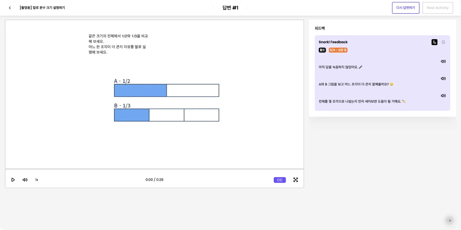461x230 pixels.
Task: Click the video progress bar
Action: [154, 169]
